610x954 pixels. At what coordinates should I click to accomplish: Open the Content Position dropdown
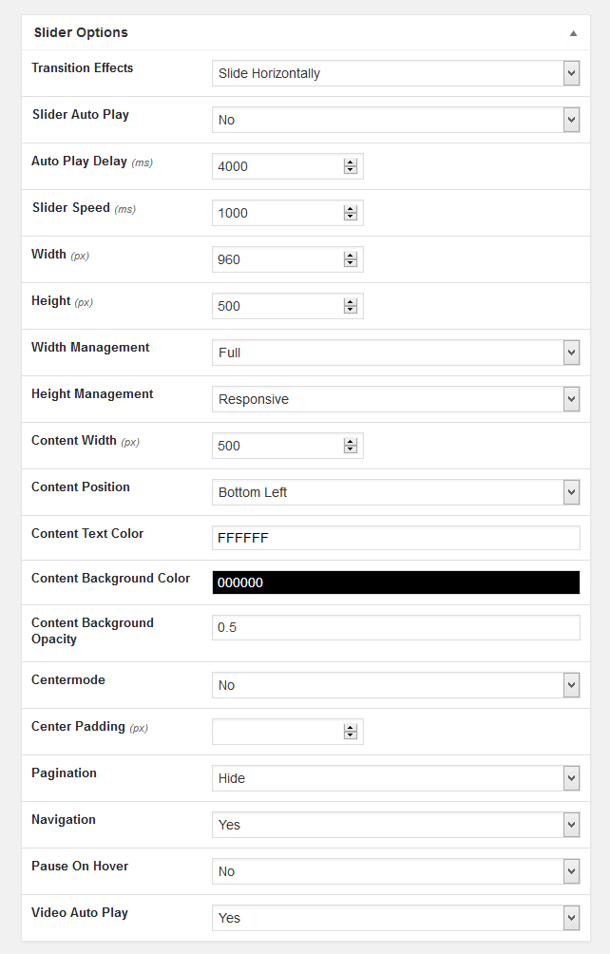tap(395, 492)
